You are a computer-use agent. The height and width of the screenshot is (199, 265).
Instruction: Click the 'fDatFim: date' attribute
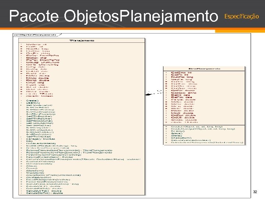(x=181, y=97)
